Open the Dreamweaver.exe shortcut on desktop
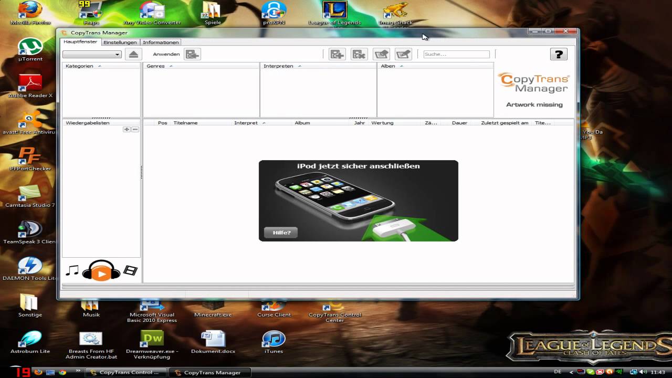Viewport: 672px width, 378px height. coord(152,344)
